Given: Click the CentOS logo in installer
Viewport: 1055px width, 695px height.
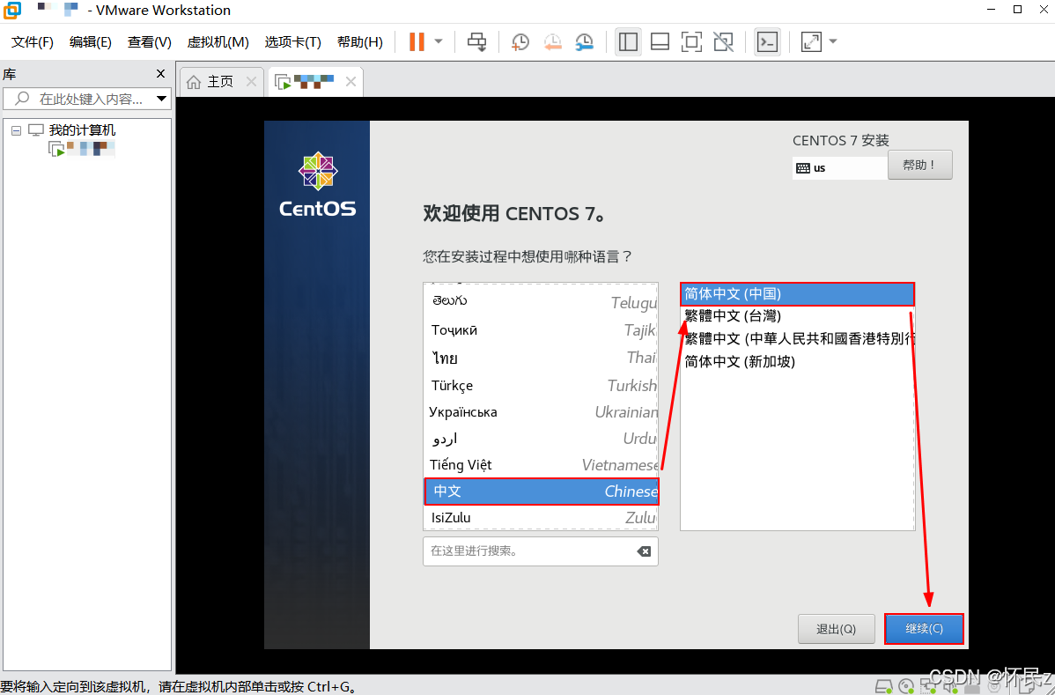Looking at the screenshot, I should (x=318, y=184).
